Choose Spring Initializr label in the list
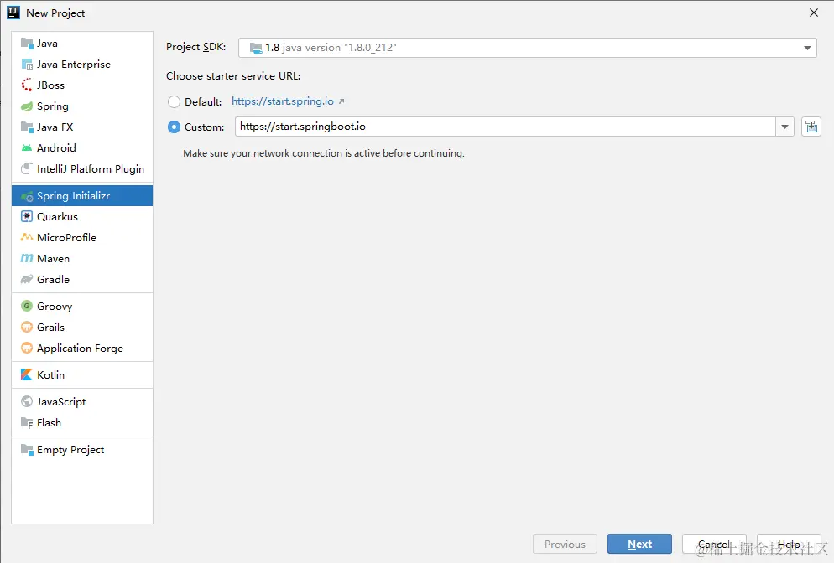The image size is (834, 563). pyautogui.click(x=73, y=196)
